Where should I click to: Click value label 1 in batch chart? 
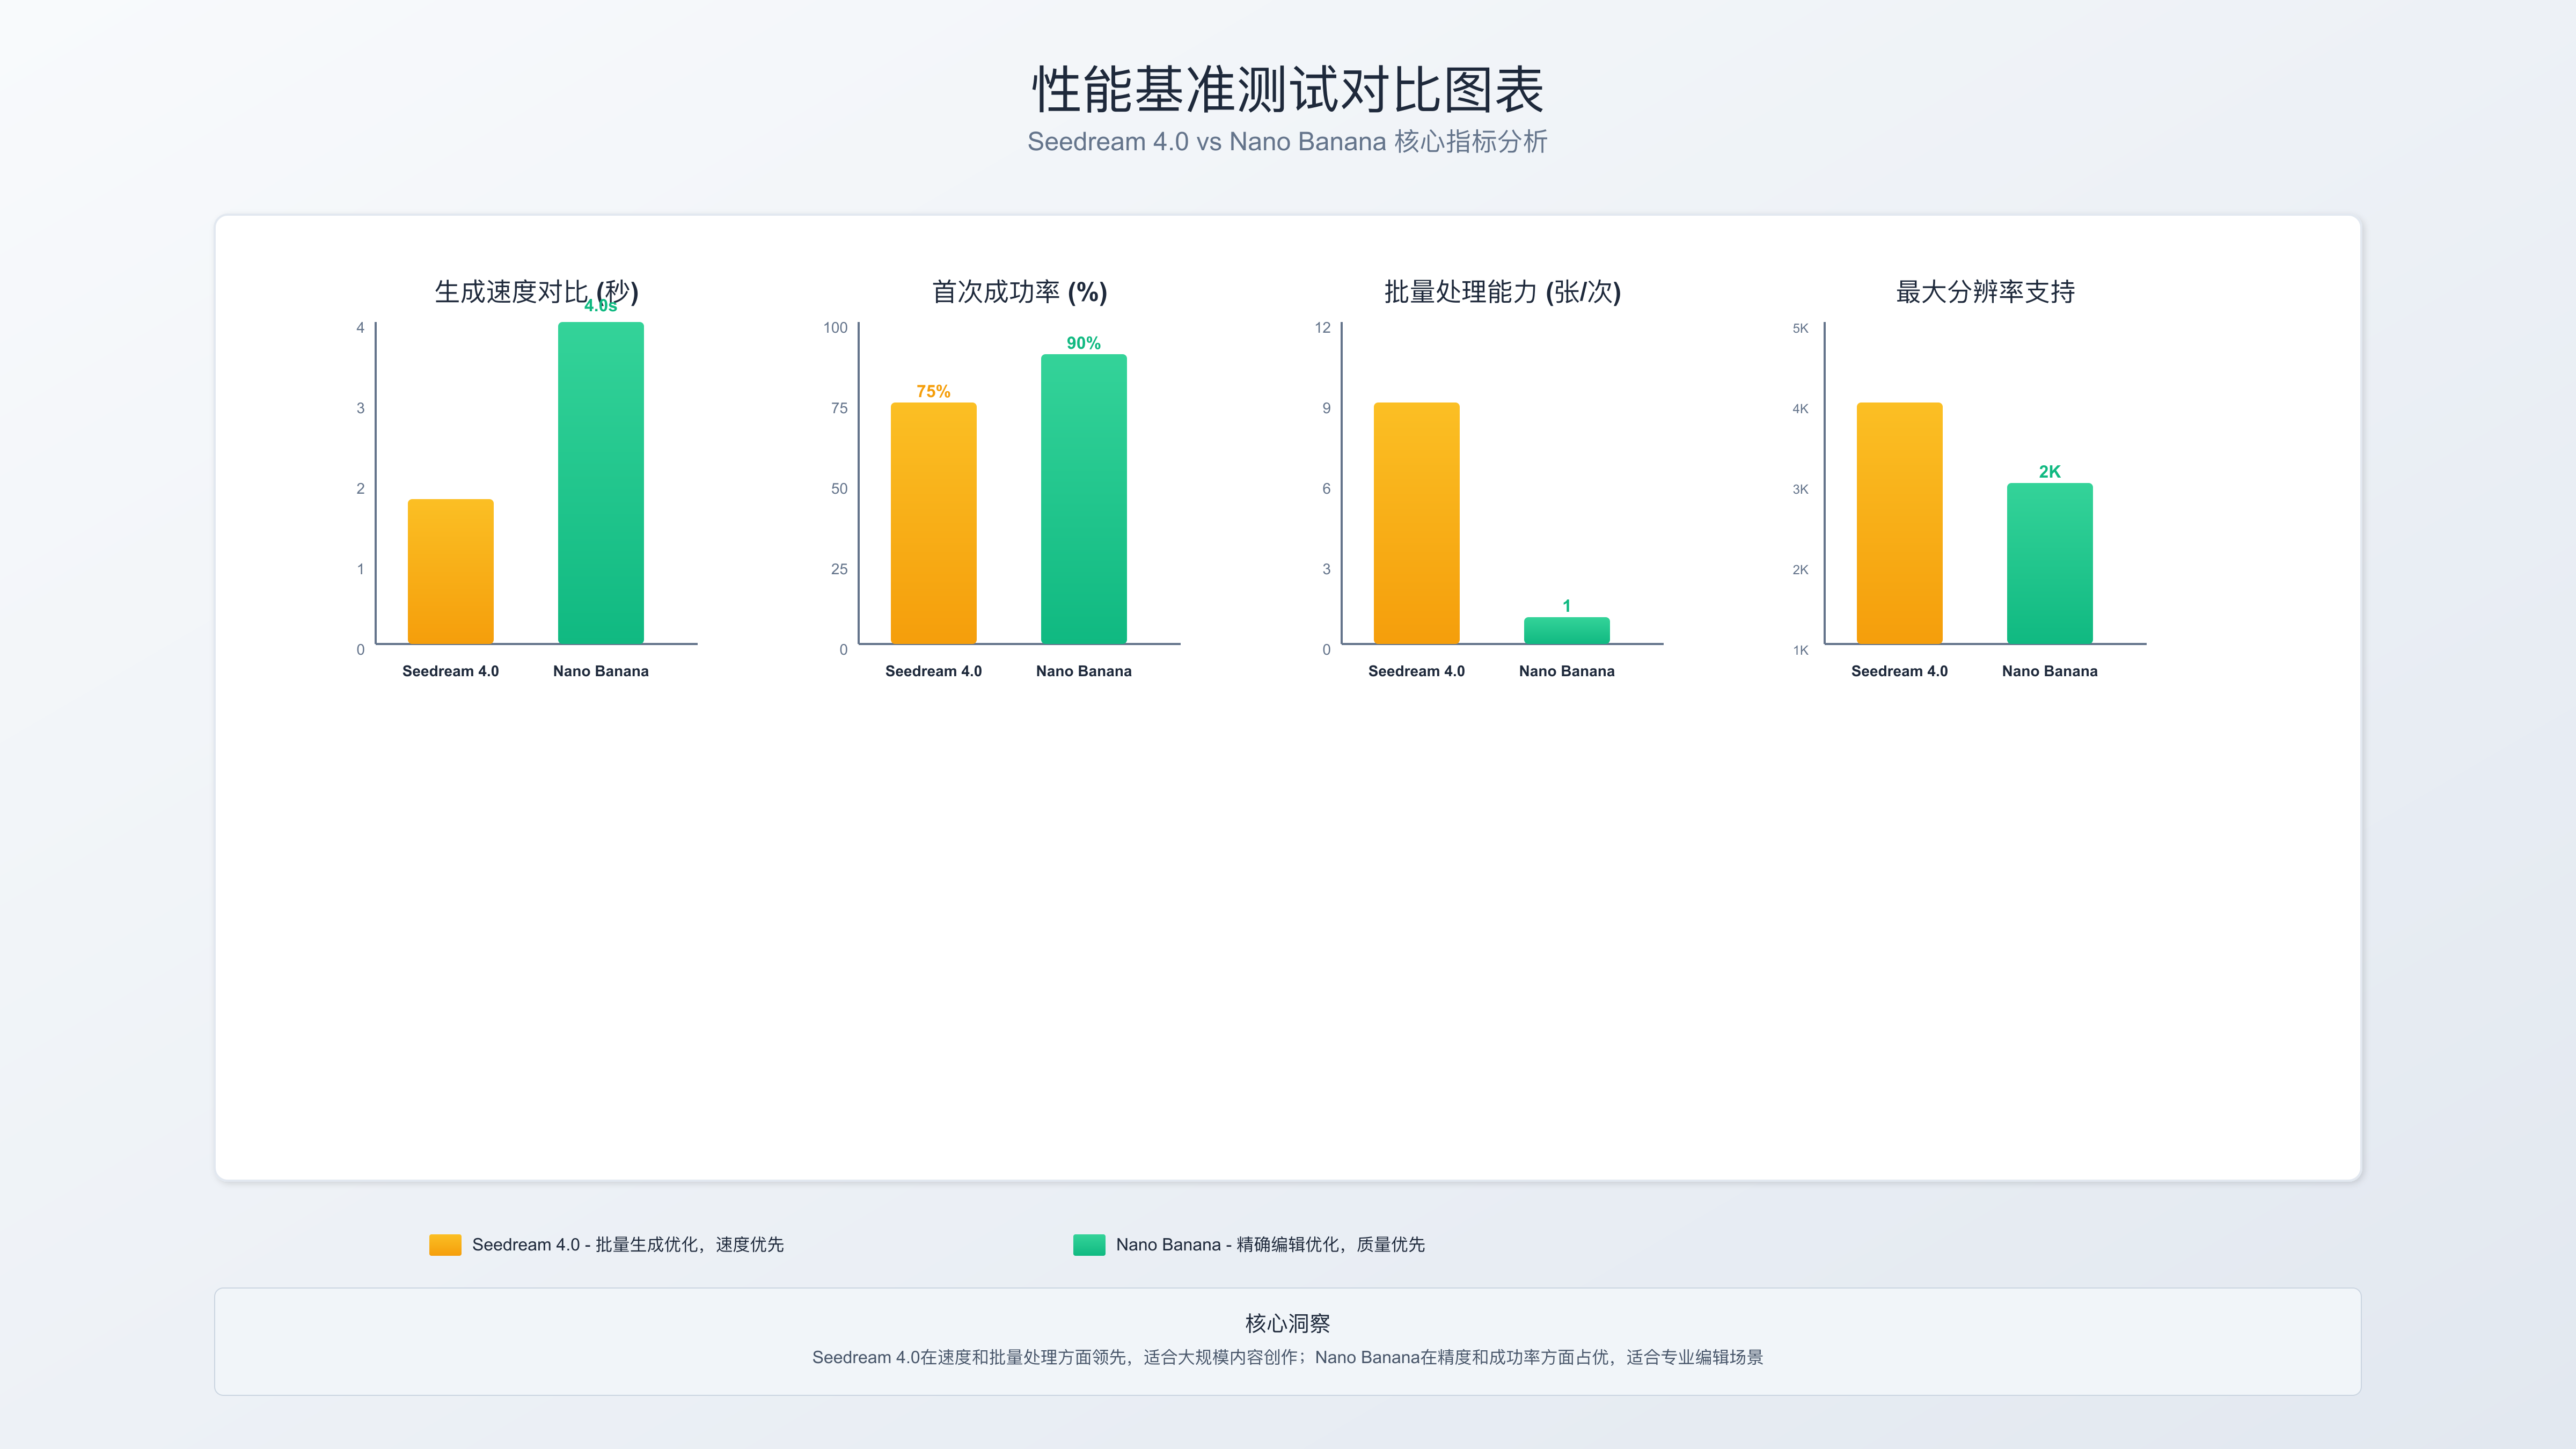tap(1567, 606)
